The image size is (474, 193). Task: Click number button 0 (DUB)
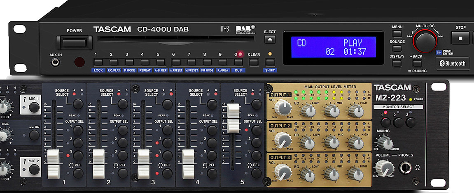coord(238,62)
